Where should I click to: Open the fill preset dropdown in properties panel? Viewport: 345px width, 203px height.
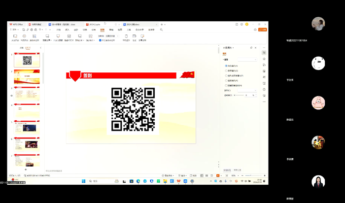246,60
